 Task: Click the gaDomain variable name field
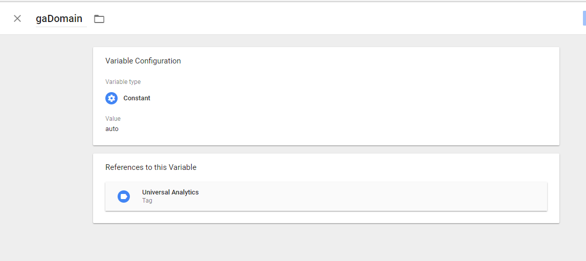pyautogui.click(x=61, y=19)
